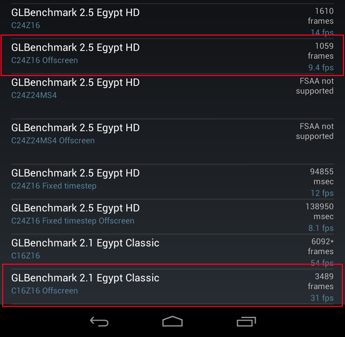Open the recent apps overview icon
345x337 pixels.
[246, 321]
